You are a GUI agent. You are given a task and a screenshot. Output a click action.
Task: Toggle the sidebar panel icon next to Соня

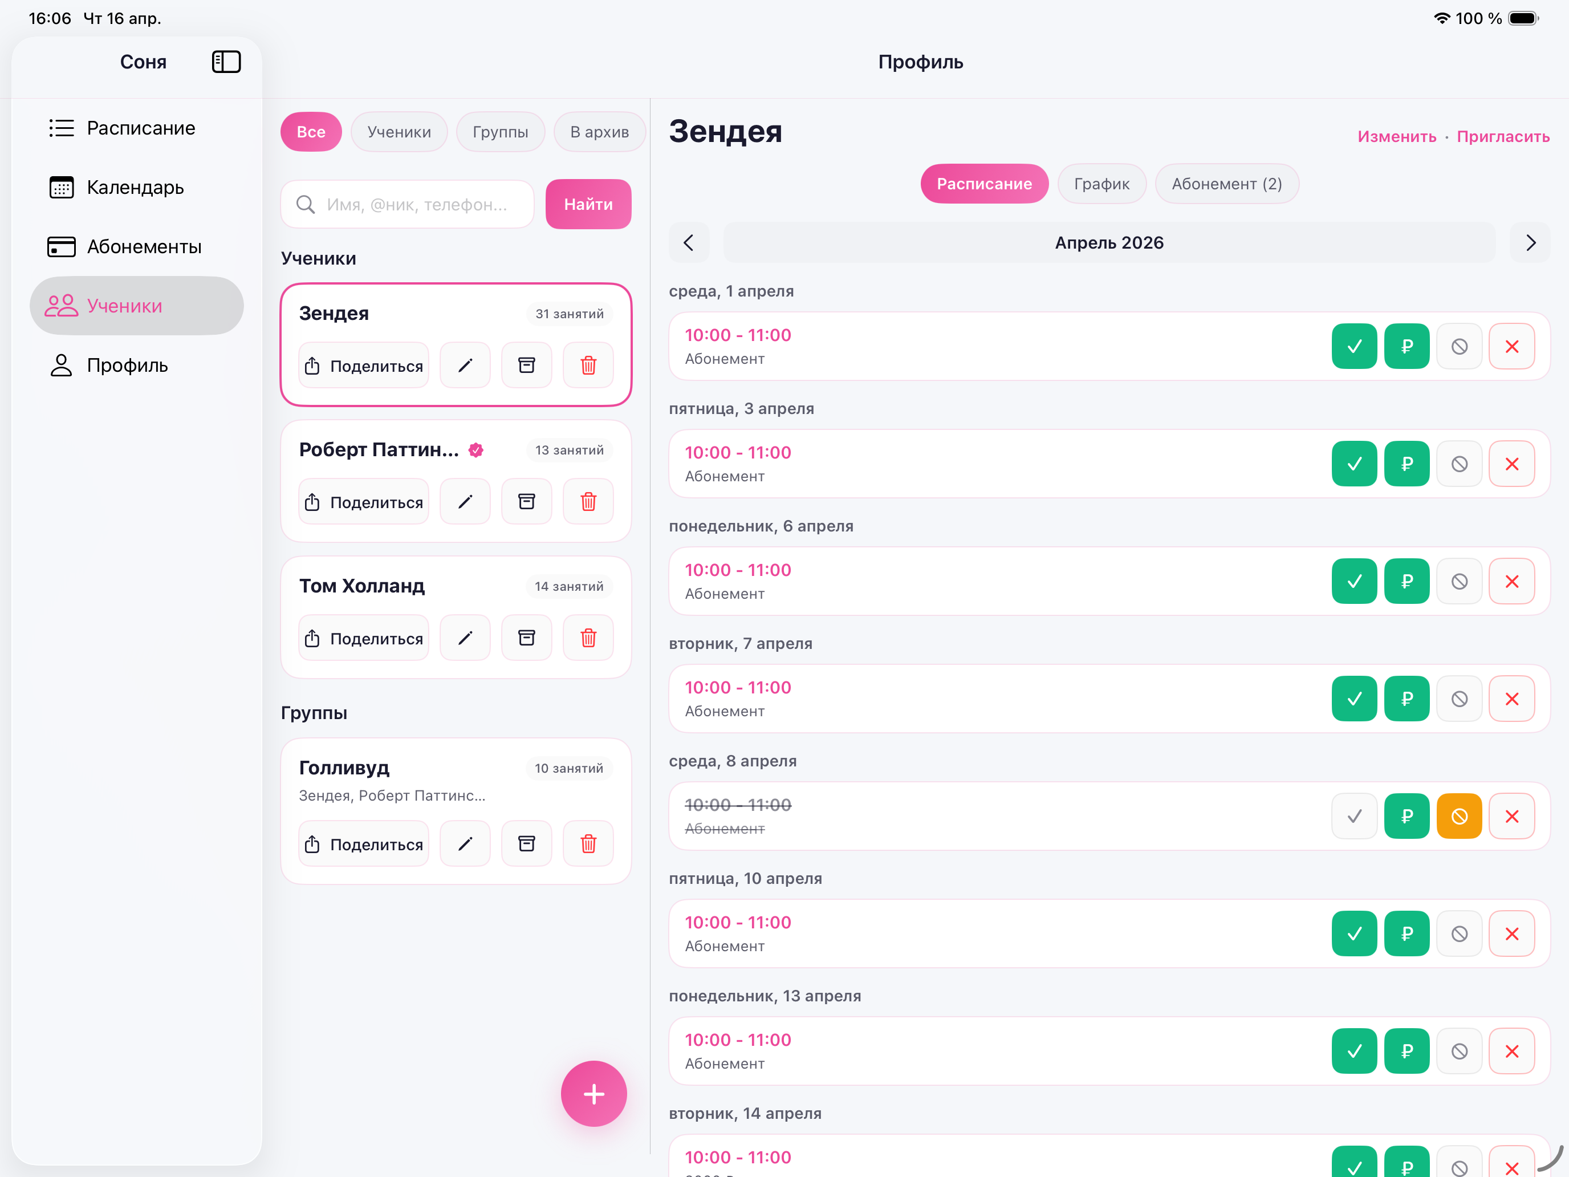(x=226, y=62)
